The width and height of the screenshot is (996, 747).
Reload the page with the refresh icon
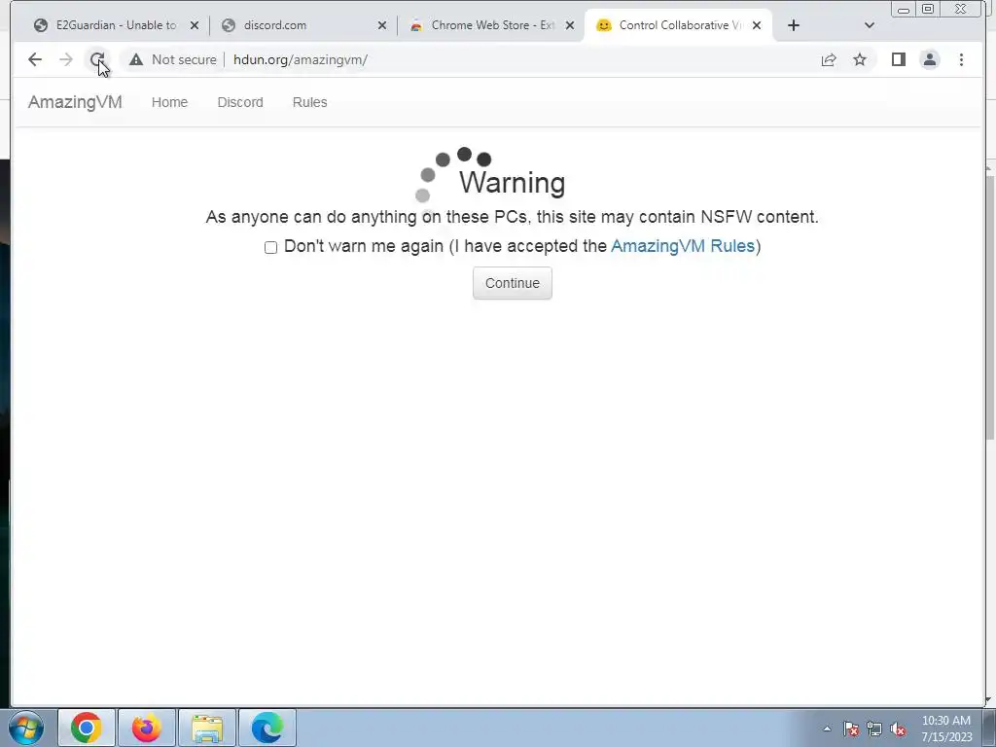tap(96, 59)
